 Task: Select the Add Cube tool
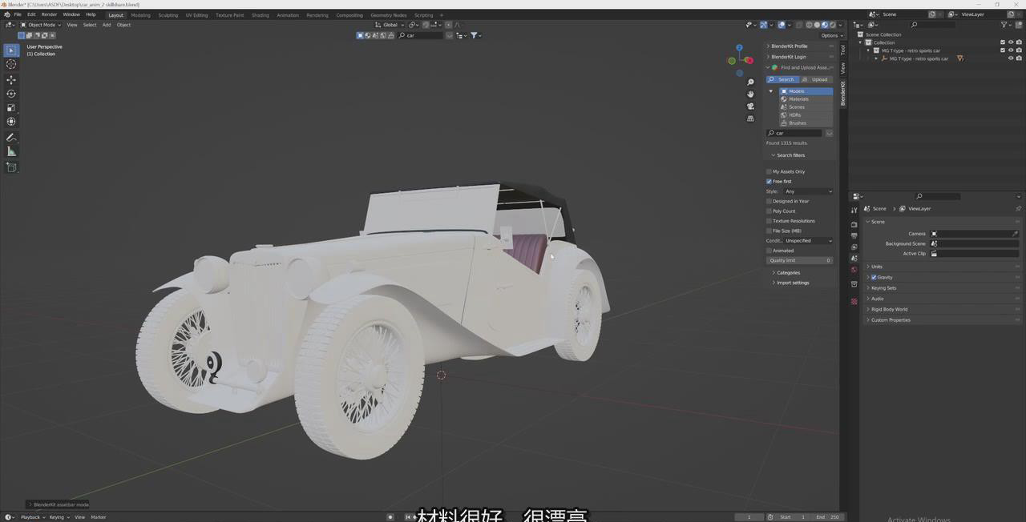tap(11, 167)
